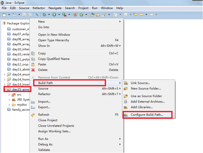This screenshot has height=153, width=203.
Task: Click the green Run button icon
Action: 54,15
